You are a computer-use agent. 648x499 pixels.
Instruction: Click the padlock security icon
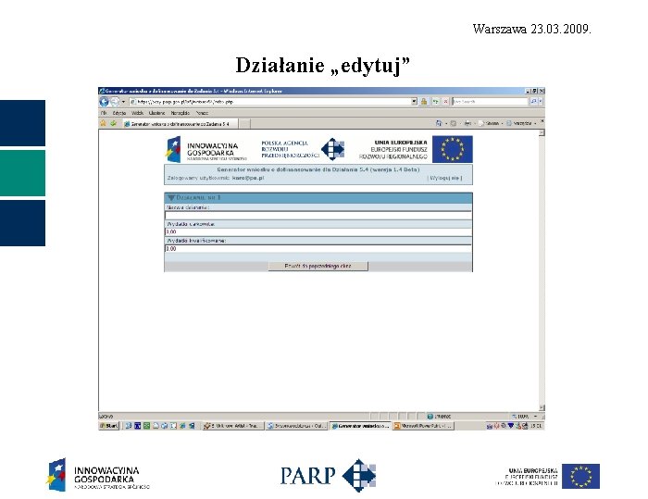(424, 102)
